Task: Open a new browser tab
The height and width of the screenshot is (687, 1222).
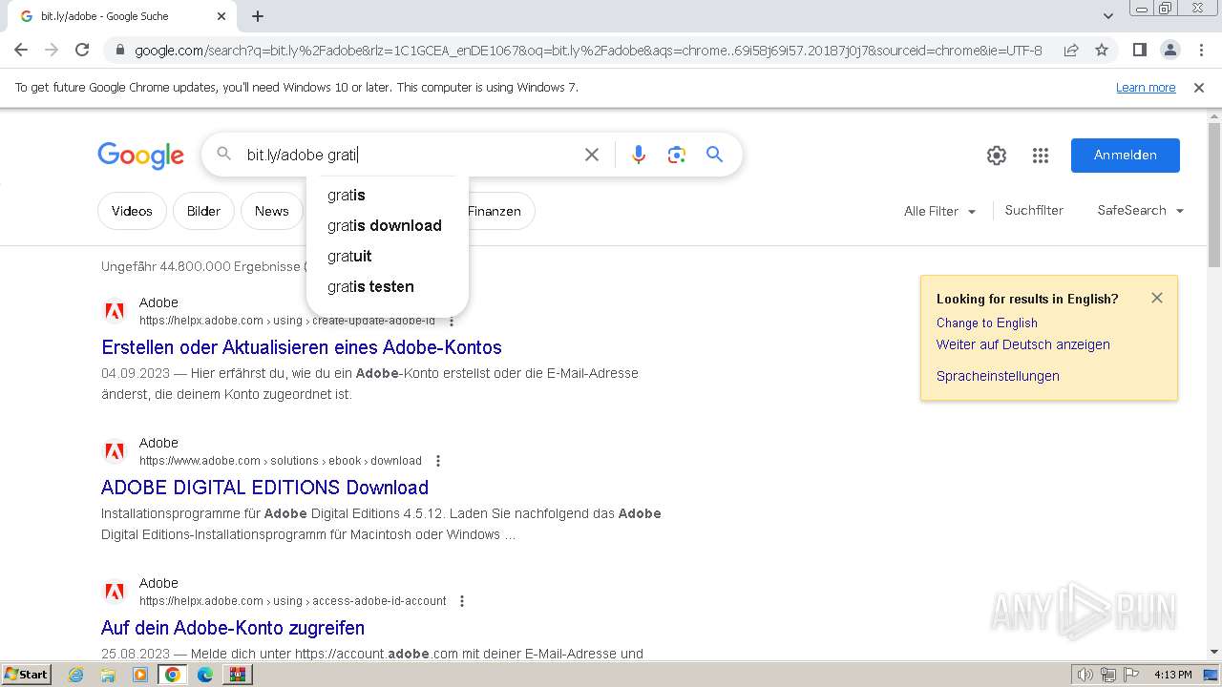Action: click(x=258, y=16)
